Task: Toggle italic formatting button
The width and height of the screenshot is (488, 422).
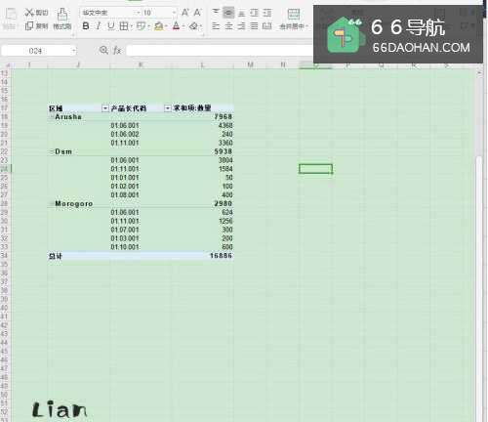Action: 99,25
